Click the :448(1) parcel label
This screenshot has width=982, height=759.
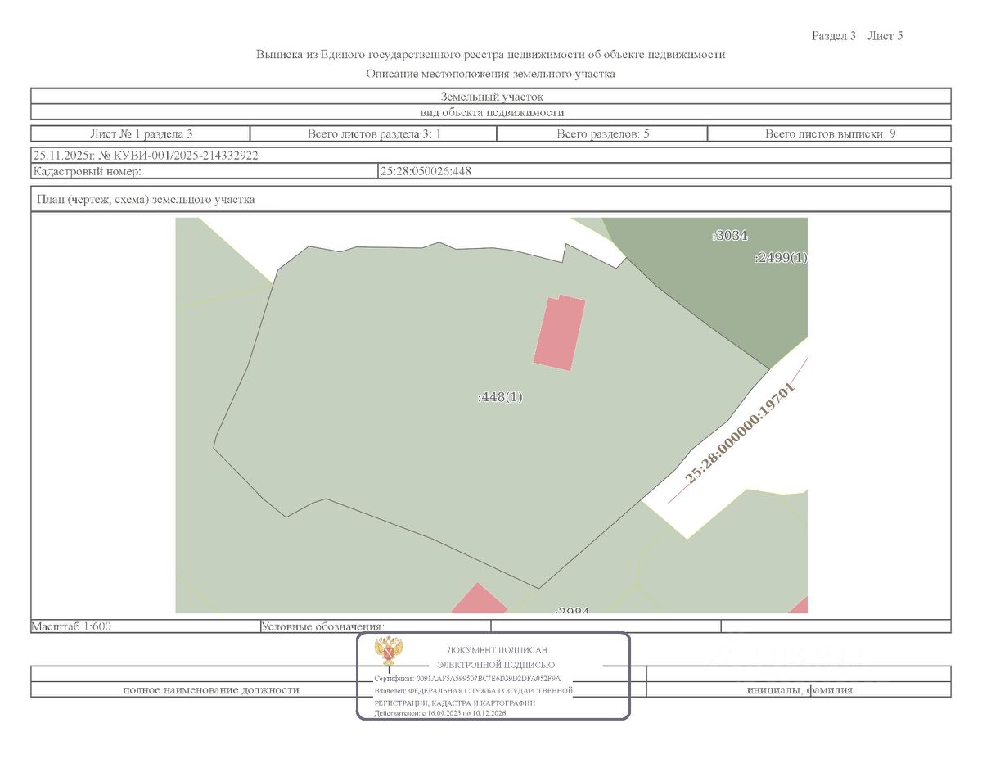pos(499,397)
